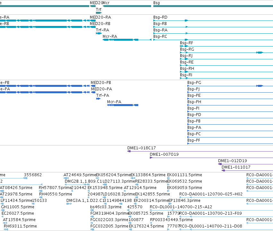273x231 pixels.
Task: Click the DME1-007O19 clone label
Action: 164,154
